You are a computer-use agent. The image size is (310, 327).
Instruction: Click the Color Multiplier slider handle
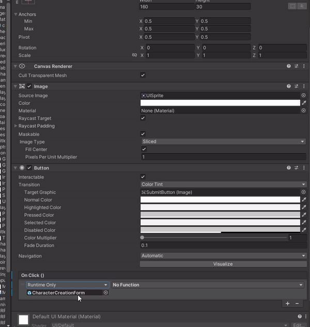pos(142,237)
